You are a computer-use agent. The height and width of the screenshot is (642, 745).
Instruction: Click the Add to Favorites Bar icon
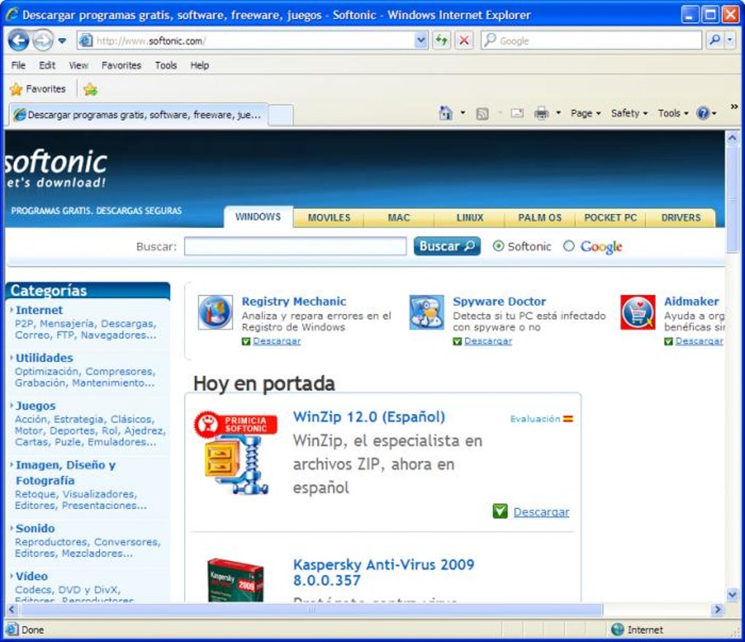pyautogui.click(x=91, y=89)
